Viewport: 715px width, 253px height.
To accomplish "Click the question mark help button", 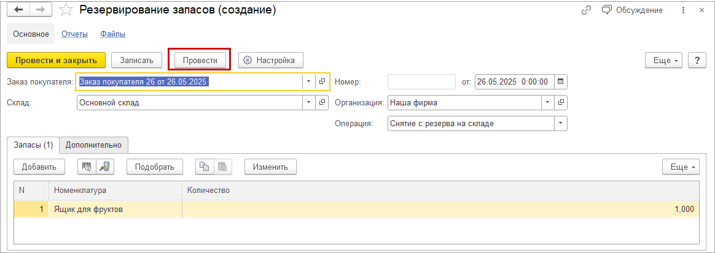I will pyautogui.click(x=696, y=61).
